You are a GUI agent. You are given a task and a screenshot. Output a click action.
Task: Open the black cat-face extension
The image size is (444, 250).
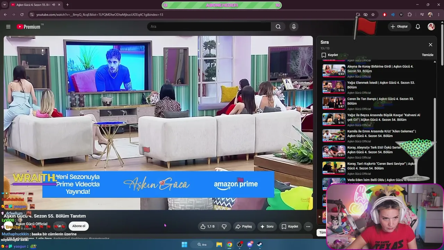coord(401,15)
